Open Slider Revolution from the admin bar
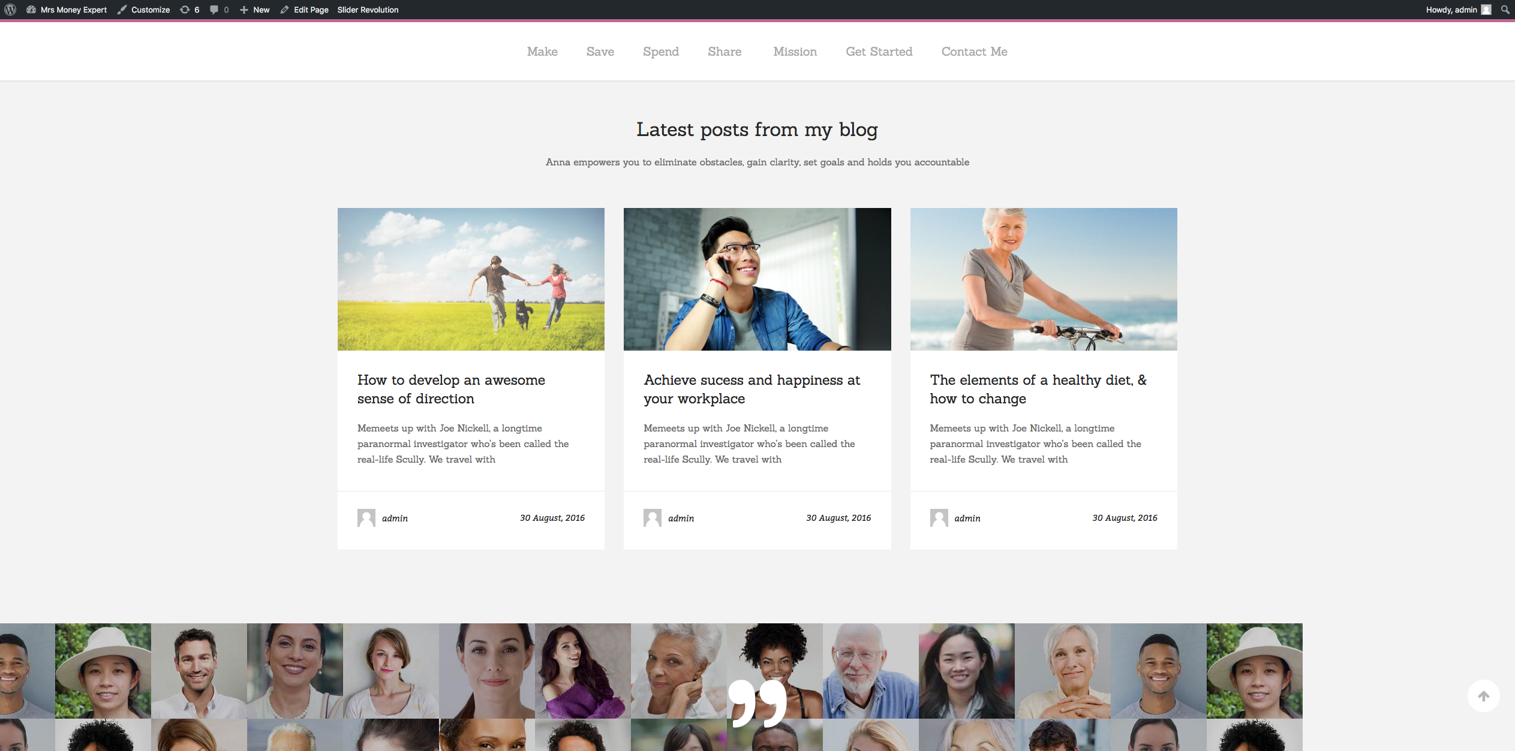The image size is (1515, 751). click(x=368, y=10)
